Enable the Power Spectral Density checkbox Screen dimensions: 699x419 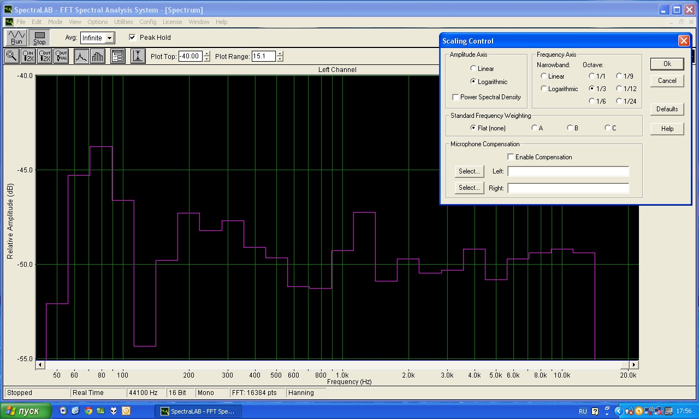455,97
